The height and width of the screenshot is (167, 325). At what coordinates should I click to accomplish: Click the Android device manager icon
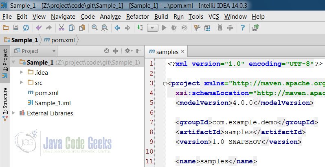[230, 28]
